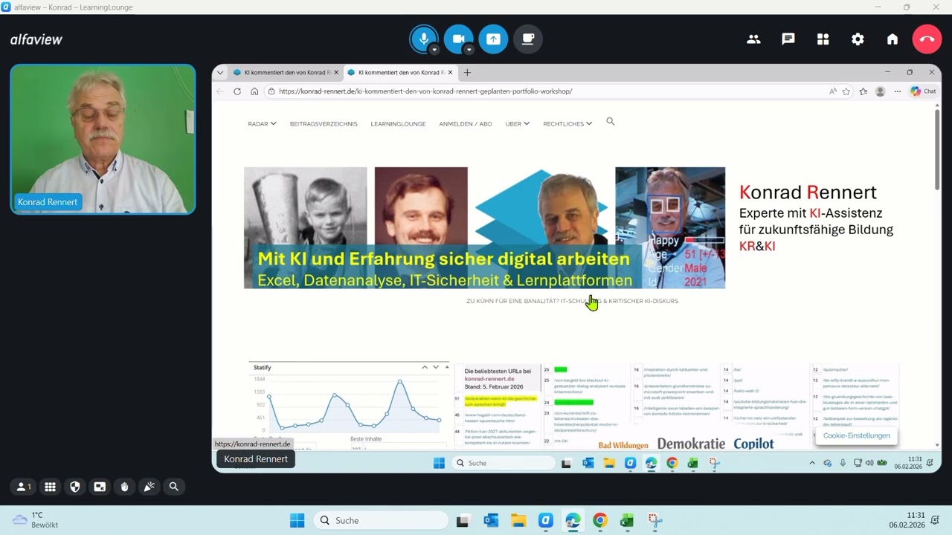
Task: Open Excel from the host taskbar
Action: pyautogui.click(x=627, y=520)
